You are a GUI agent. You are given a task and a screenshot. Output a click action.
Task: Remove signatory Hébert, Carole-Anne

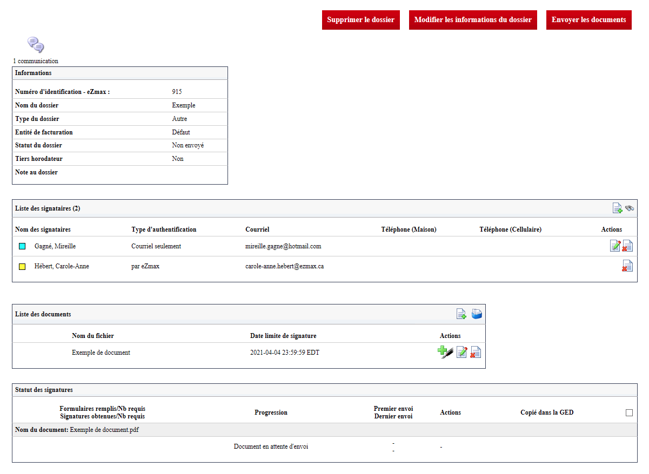627,266
